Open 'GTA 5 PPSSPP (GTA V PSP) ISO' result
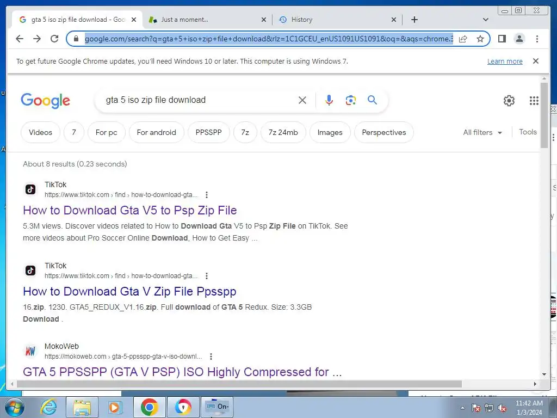This screenshot has width=557, height=418. 182,372
